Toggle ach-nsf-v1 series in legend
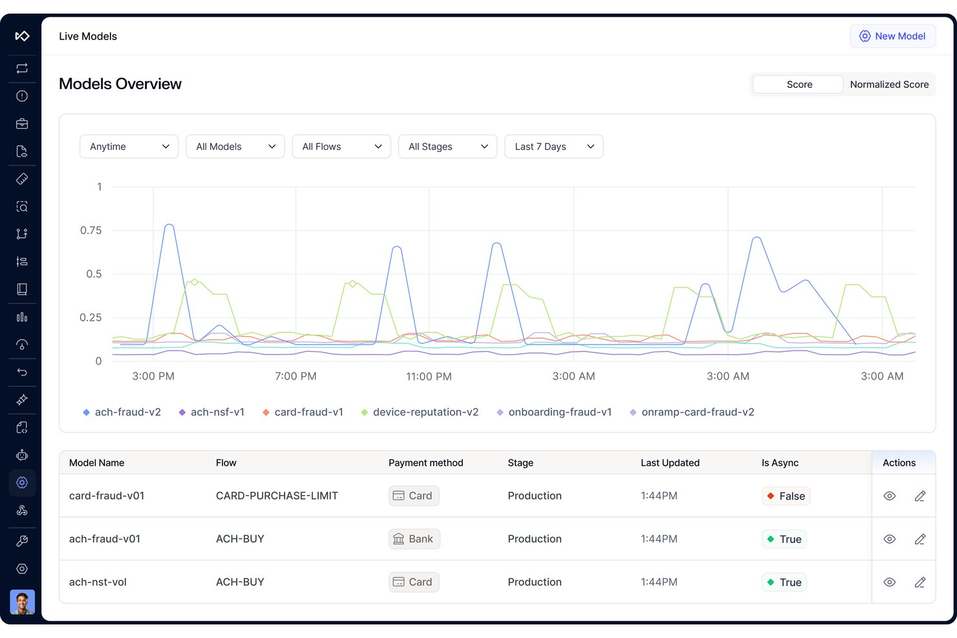 tap(211, 412)
